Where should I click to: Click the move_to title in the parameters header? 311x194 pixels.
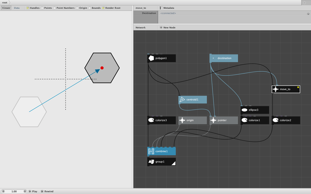pyautogui.click(x=141, y=8)
